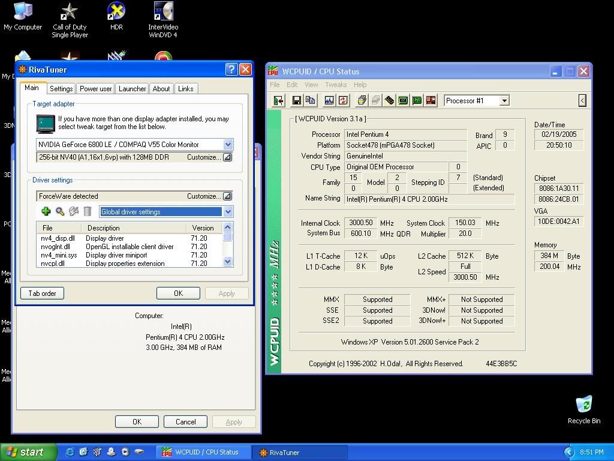Open the Processor #1 selection dropdown
This screenshot has height=461, width=614.
(x=503, y=100)
